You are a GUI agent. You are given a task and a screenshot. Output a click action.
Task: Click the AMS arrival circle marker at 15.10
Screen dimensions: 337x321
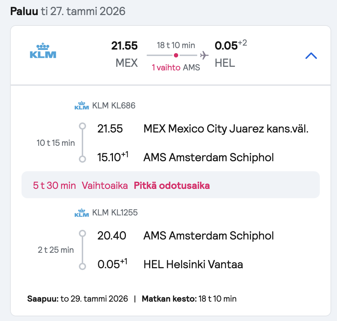pos(82,159)
